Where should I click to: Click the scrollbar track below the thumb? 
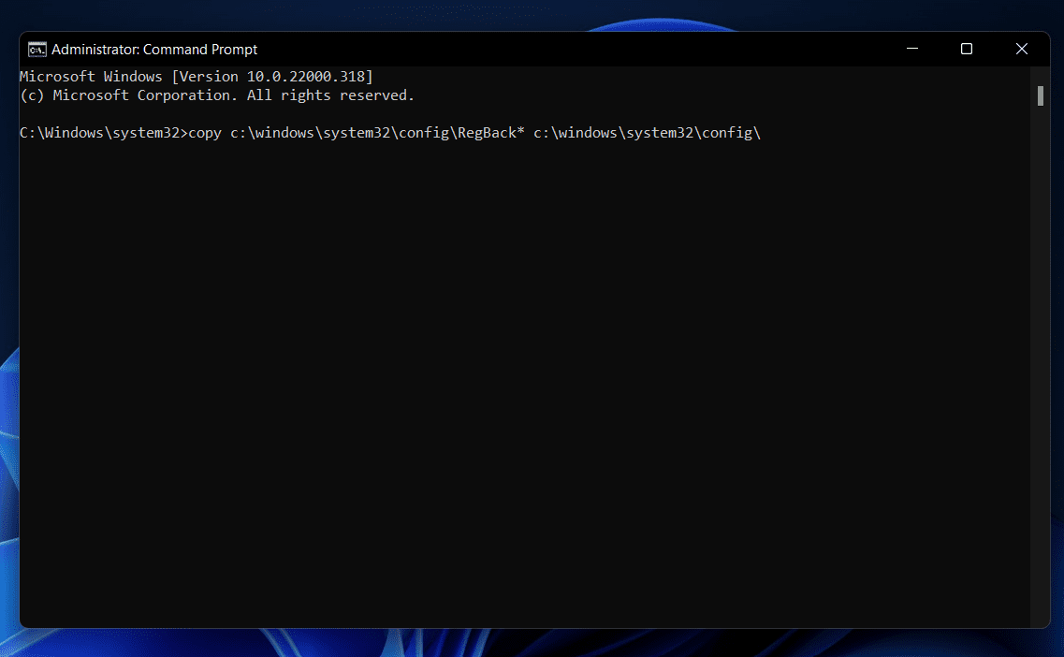(1040, 374)
